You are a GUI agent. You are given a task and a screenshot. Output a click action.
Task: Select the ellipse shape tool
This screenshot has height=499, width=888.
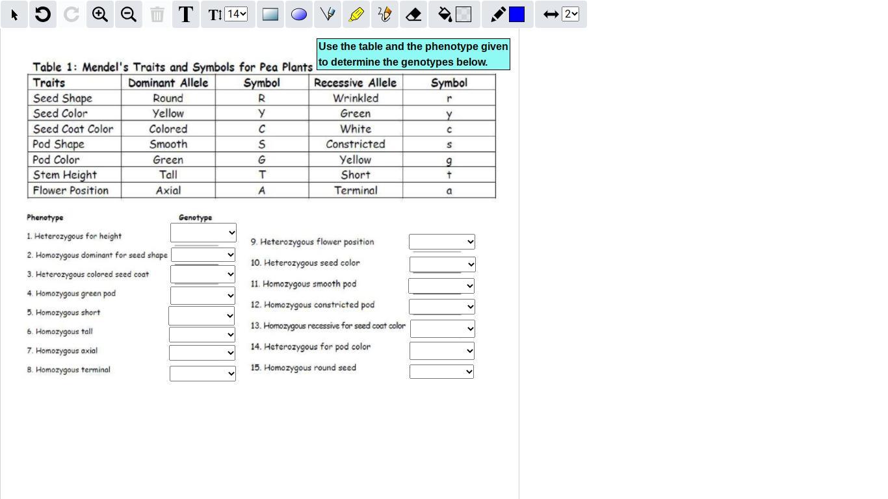[x=299, y=14]
